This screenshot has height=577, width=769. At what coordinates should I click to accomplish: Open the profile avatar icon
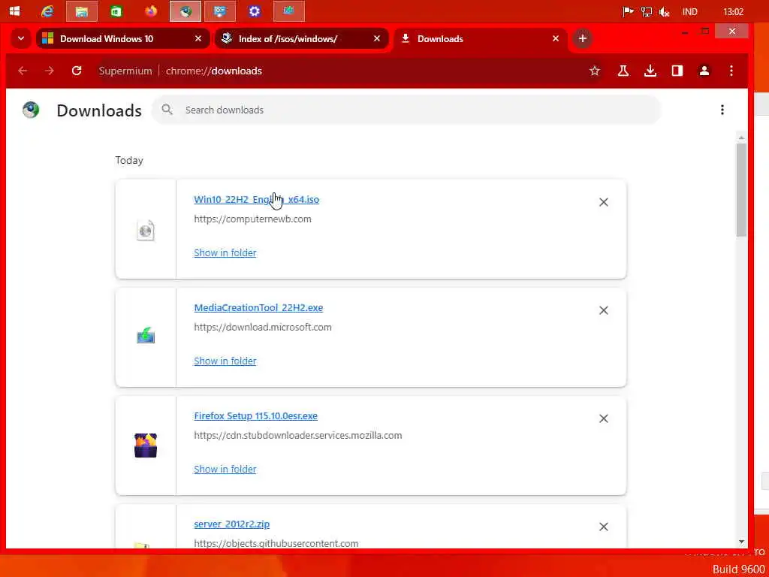[704, 71]
